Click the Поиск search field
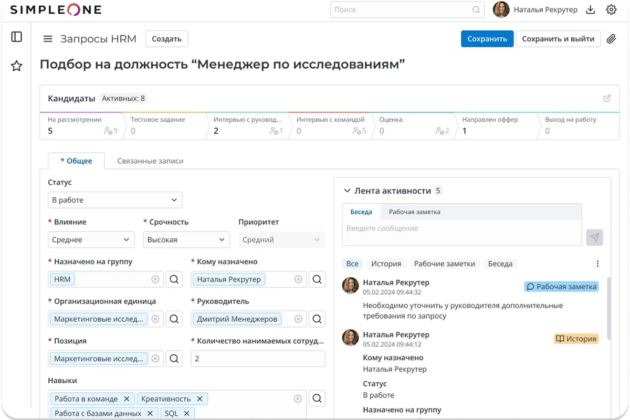 tap(402, 9)
